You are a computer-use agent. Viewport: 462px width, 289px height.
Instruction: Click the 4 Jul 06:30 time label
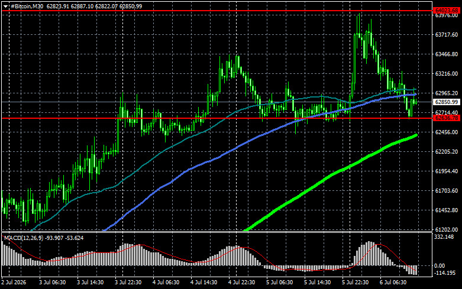click(166, 282)
